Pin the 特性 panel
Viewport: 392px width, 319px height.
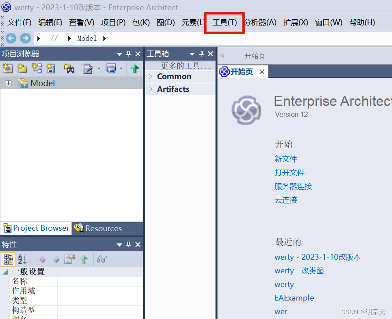click(x=129, y=244)
